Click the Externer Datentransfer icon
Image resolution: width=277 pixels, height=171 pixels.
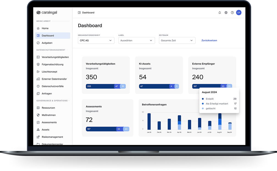(38, 79)
